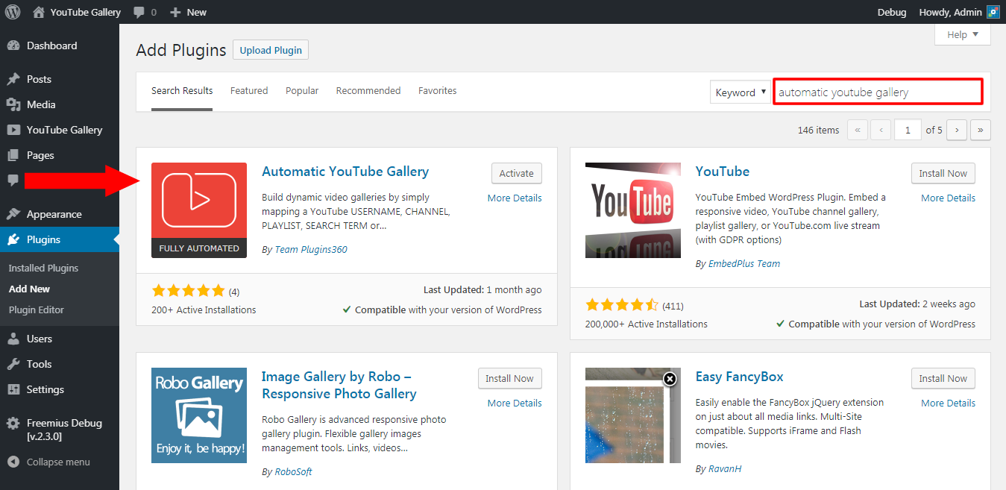Image resolution: width=1006 pixels, height=490 pixels.
Task: Go to the next results page
Action: [x=957, y=130]
